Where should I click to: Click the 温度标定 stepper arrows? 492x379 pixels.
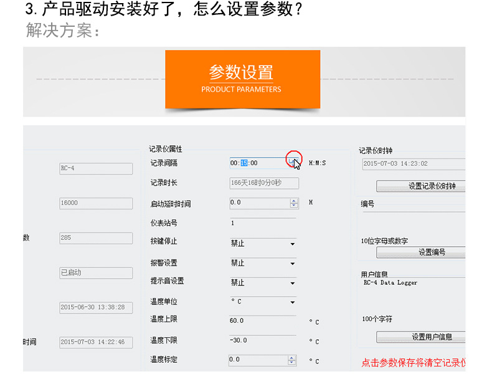click(292, 360)
